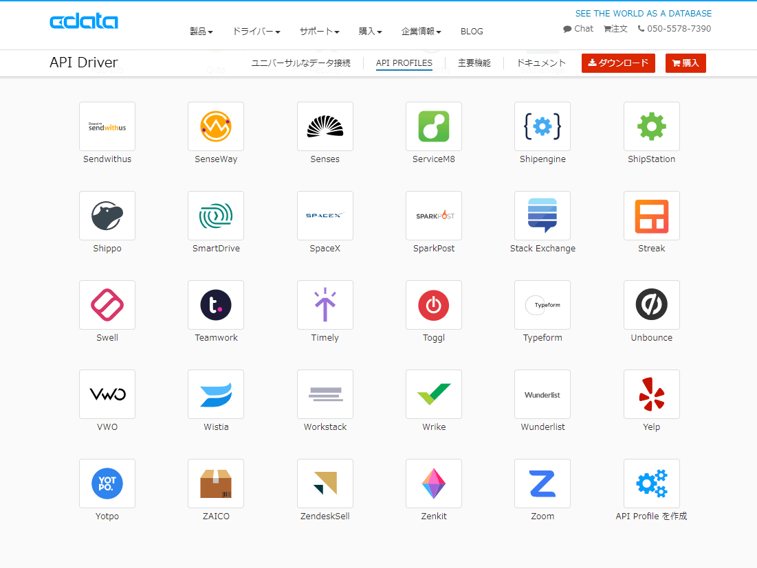Select the SpaceX logo tile
The width and height of the screenshot is (757, 568).
[x=325, y=216]
